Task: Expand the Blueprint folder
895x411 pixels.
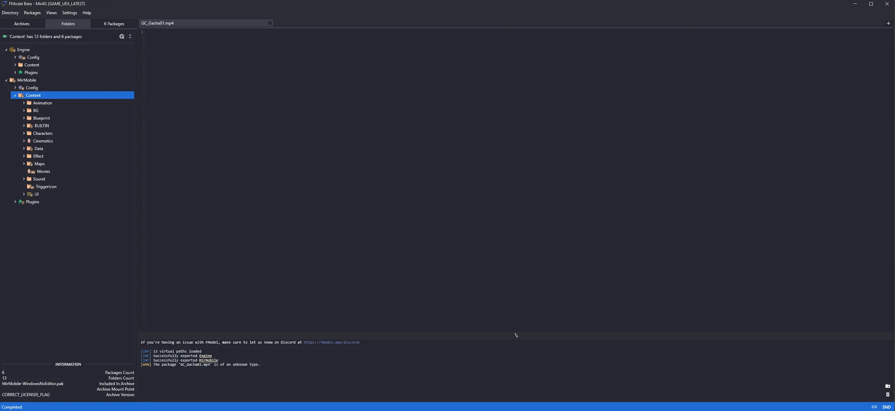Action: click(x=24, y=118)
